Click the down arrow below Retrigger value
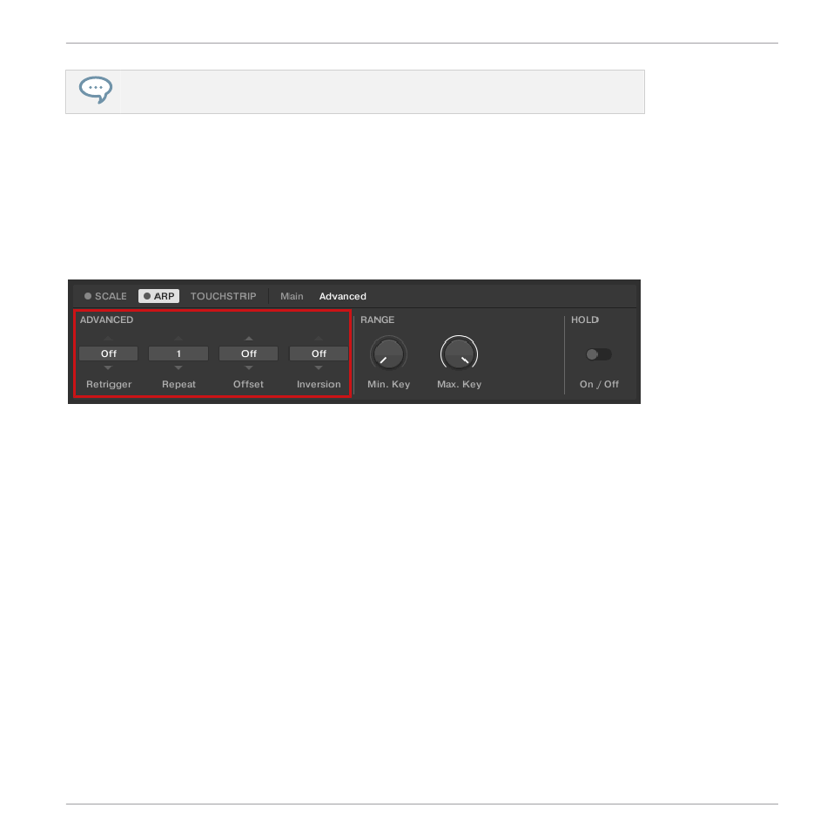 pos(109,368)
